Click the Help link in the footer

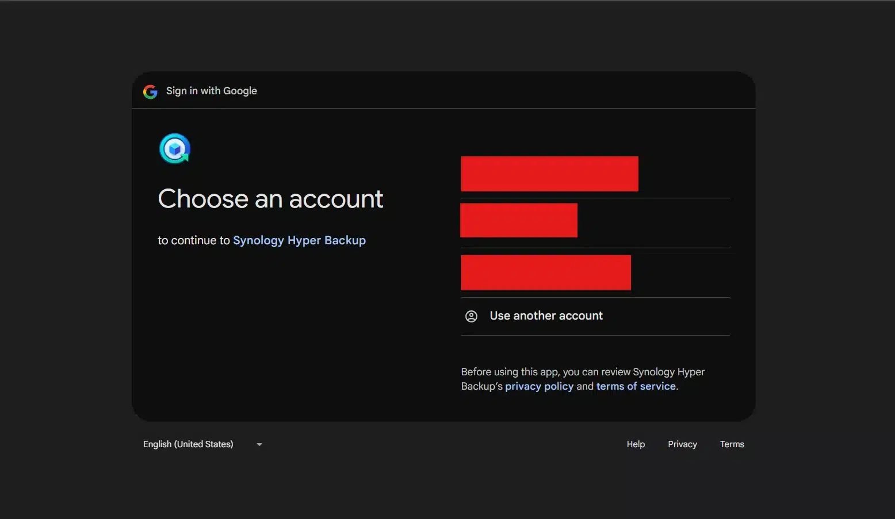(635, 444)
